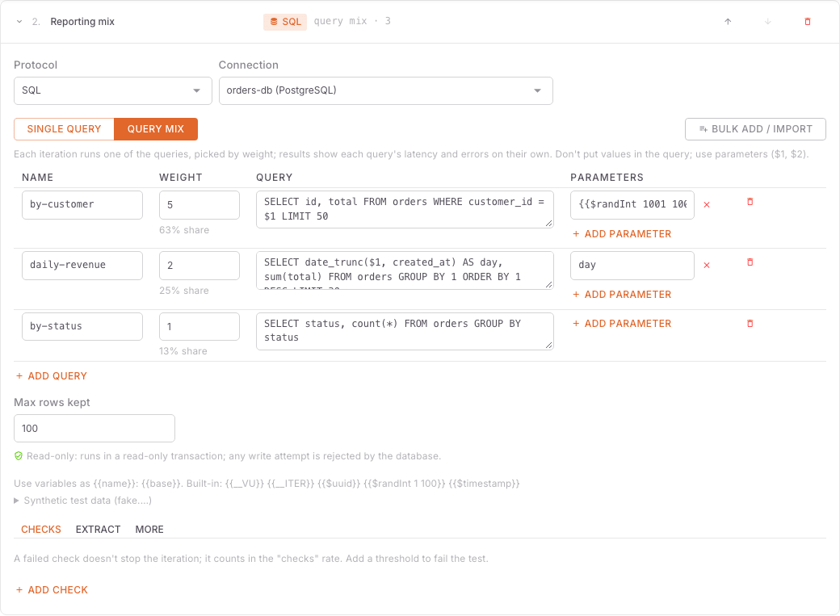840x616 pixels.
Task: Click the '63% share' text
Action: 184,230
